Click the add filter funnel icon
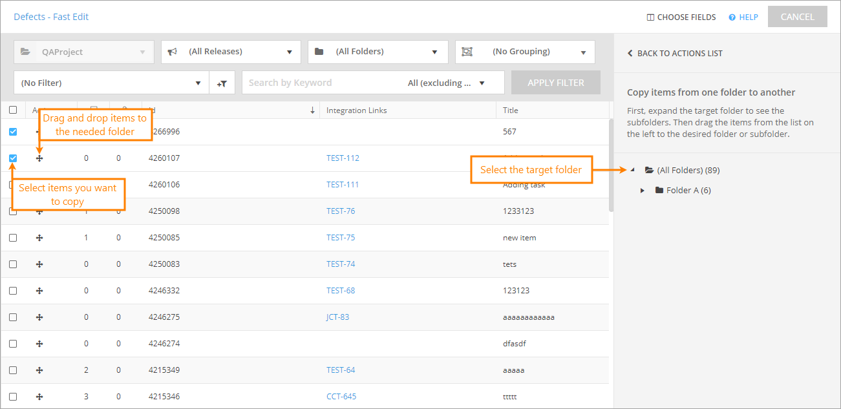 222,83
